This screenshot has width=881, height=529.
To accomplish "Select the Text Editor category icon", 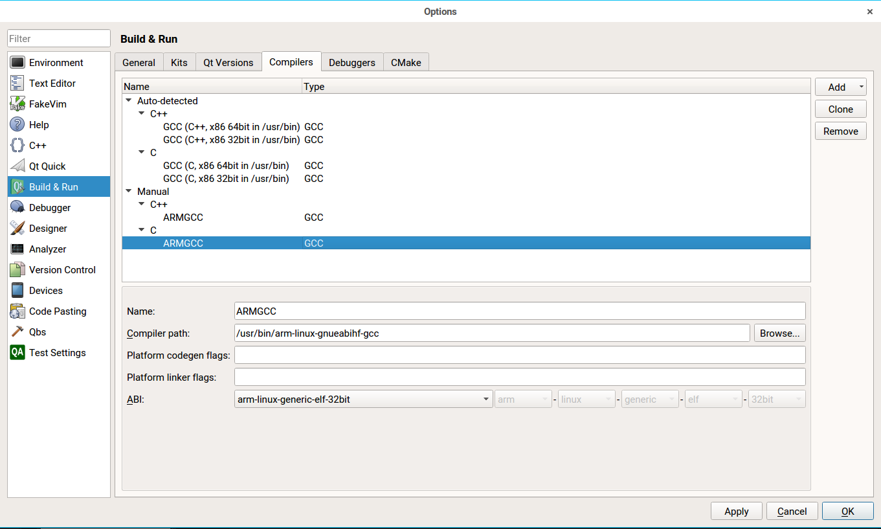I will click(17, 84).
